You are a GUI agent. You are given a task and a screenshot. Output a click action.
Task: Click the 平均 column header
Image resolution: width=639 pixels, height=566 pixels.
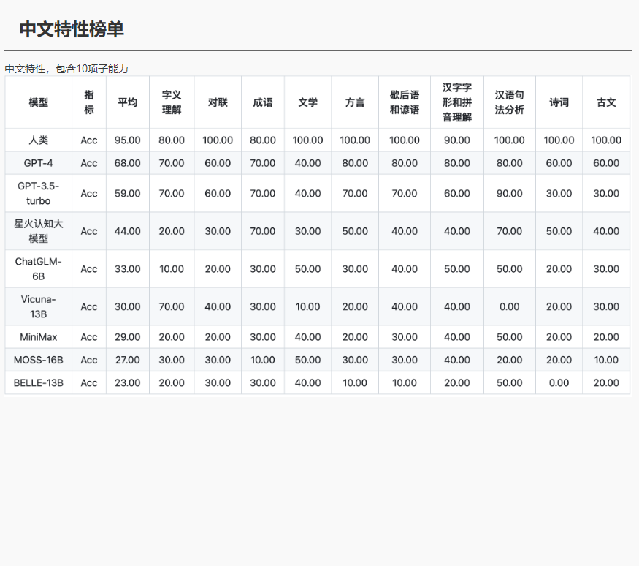128,102
